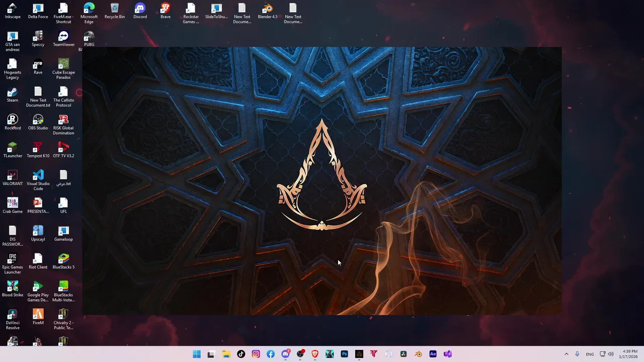Select the UFL desktop file
The image size is (644, 362).
pos(63,206)
